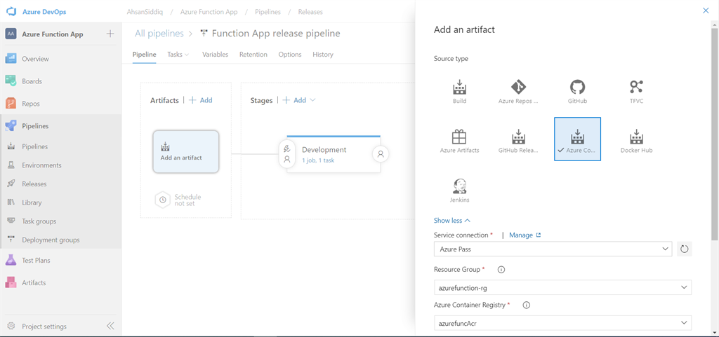719x337 pixels.
Task: Select the Docker Hub source type
Action: (636, 139)
